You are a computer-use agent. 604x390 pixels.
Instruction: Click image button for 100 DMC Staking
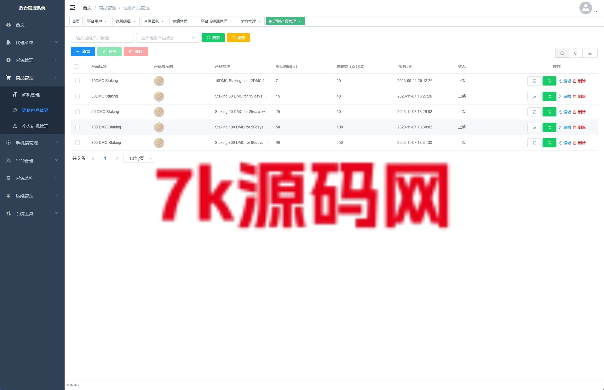coord(534,127)
